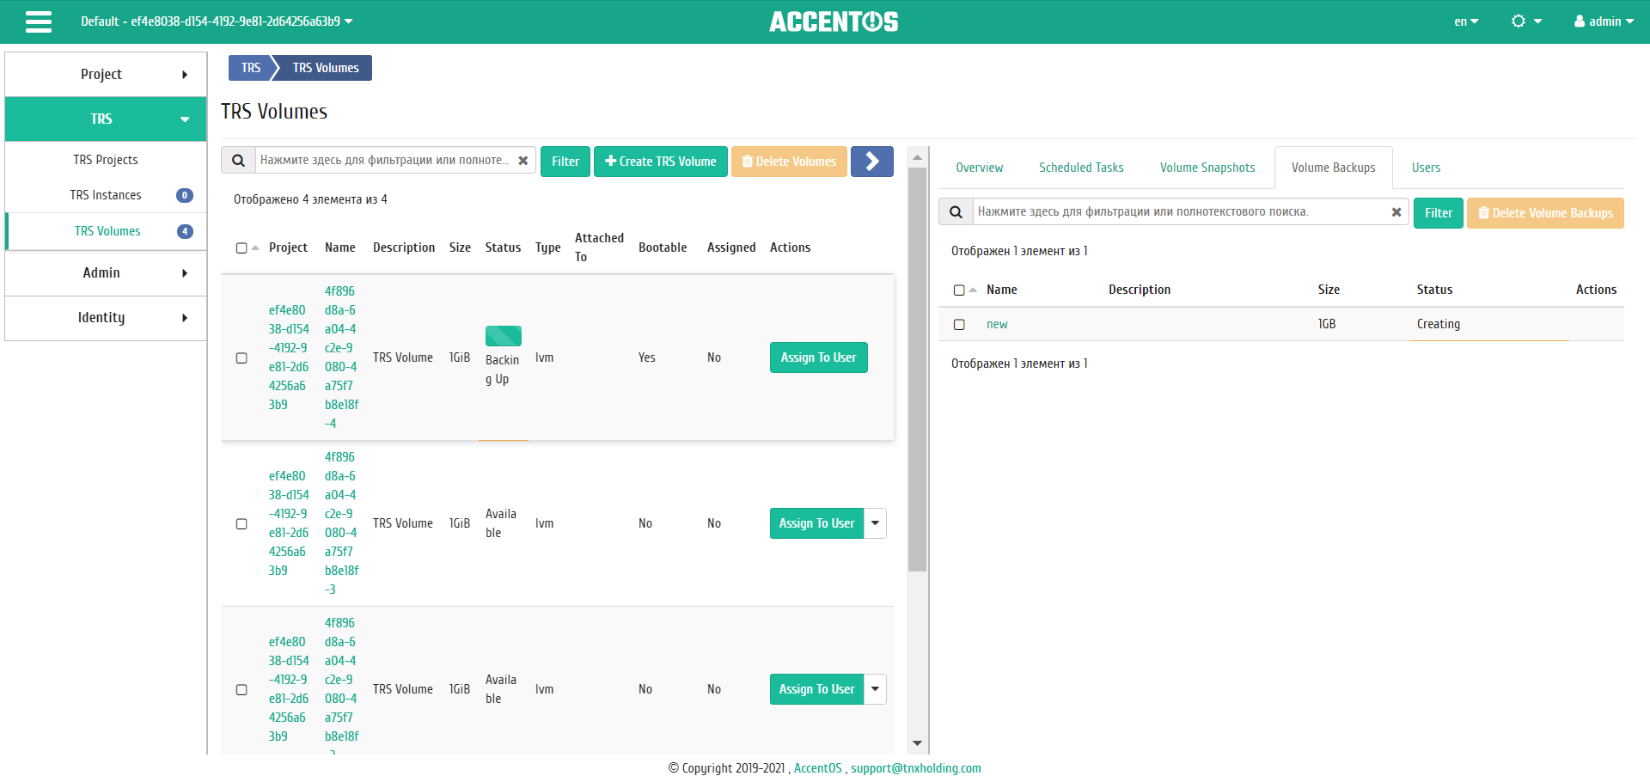Sort volumes by the Size column header

[460, 247]
